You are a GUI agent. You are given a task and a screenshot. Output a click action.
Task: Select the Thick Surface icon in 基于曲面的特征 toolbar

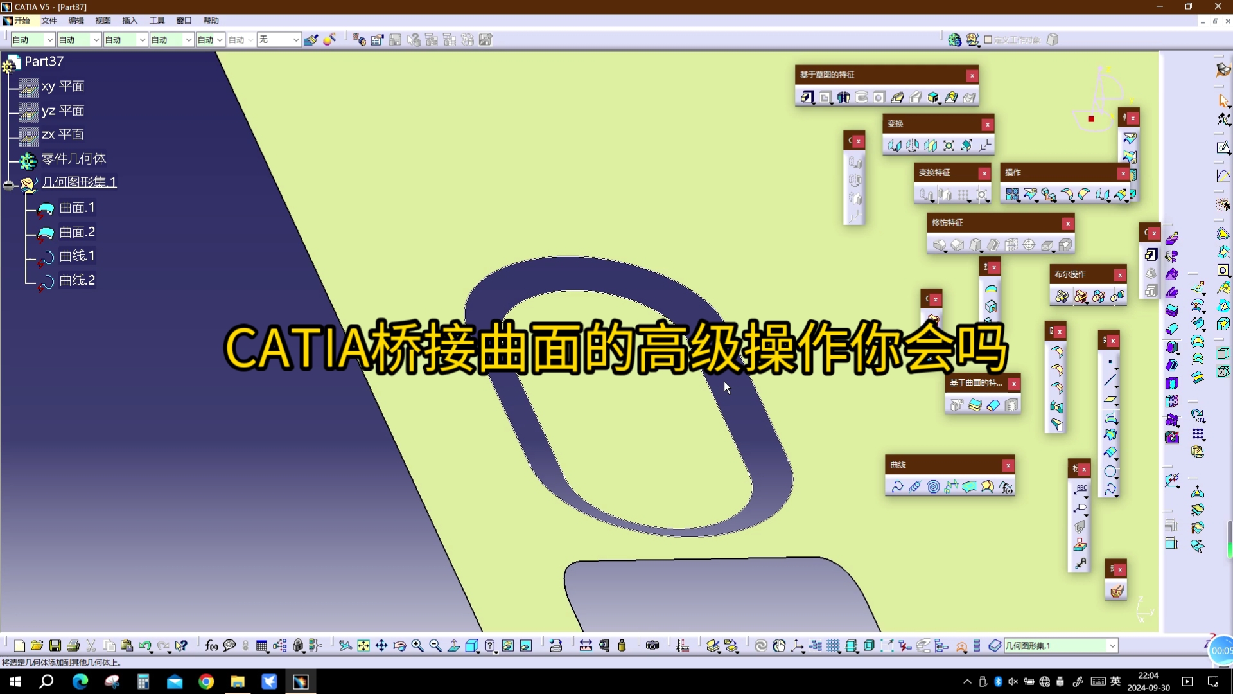coord(975,405)
